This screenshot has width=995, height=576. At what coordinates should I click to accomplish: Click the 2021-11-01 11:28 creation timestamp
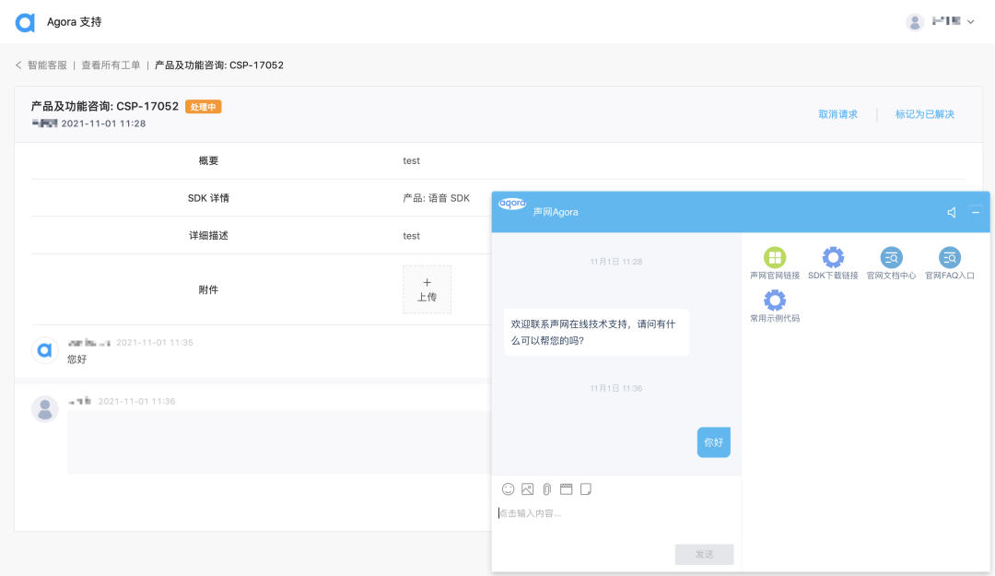103,123
